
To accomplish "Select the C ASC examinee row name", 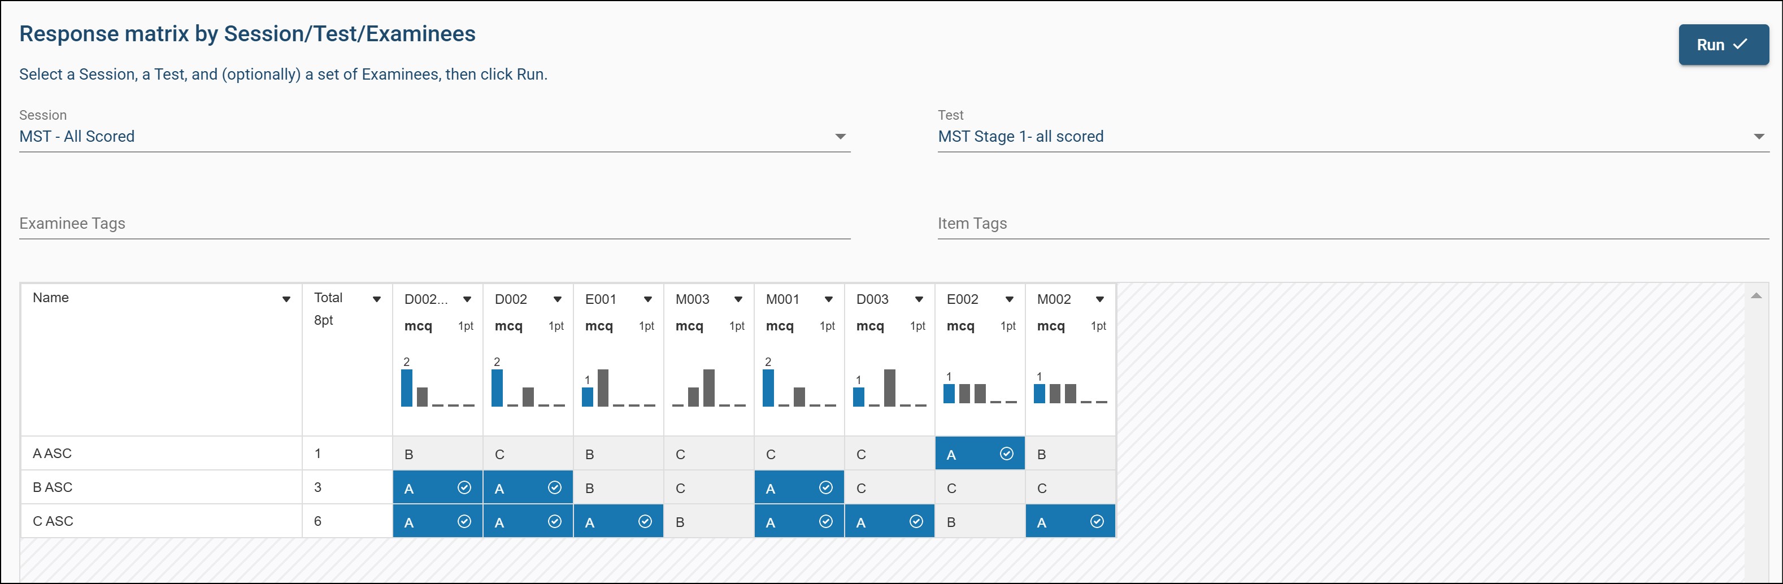I will tap(53, 522).
